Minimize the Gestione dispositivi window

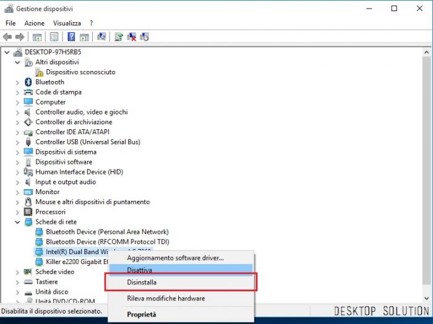369,9
